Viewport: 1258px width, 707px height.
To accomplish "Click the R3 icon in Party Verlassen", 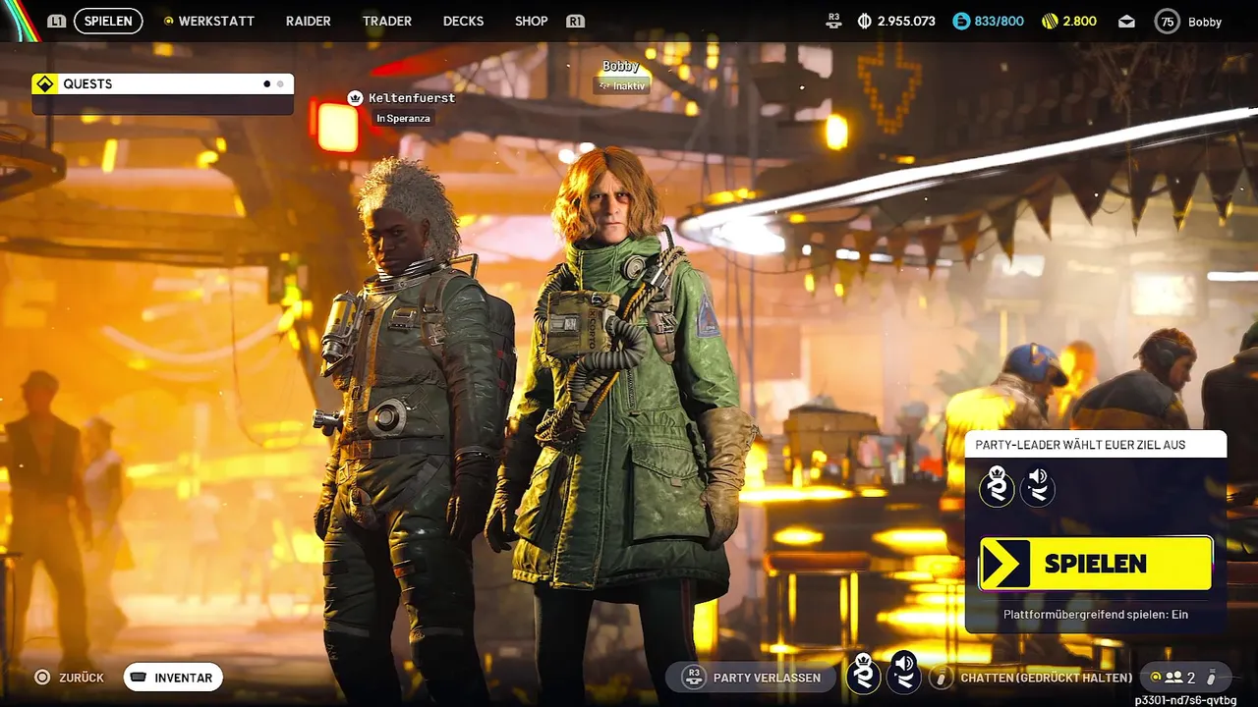I will (x=694, y=678).
